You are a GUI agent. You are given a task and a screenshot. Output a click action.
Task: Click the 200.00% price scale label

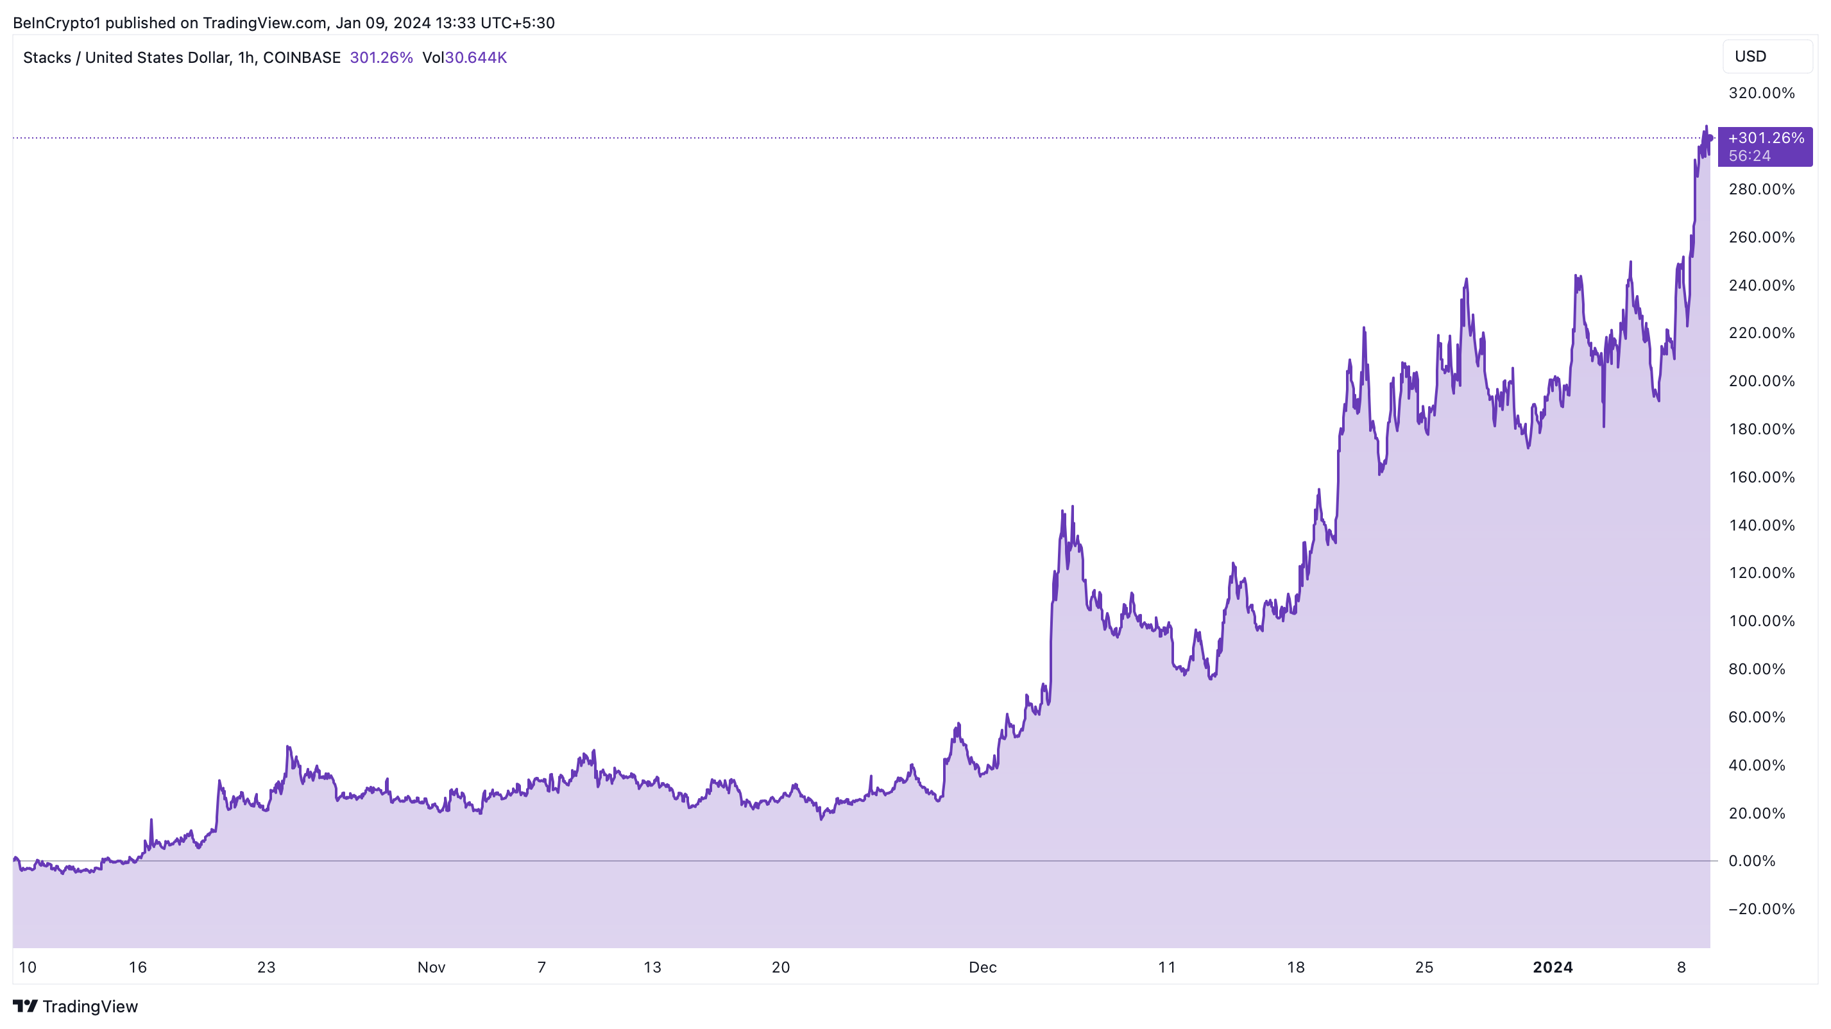click(x=1761, y=381)
